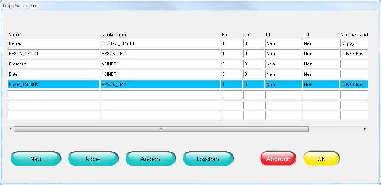This screenshot has width=381, height=185.
Task: Click the Po value 11 for Display
Action: (x=231, y=43)
